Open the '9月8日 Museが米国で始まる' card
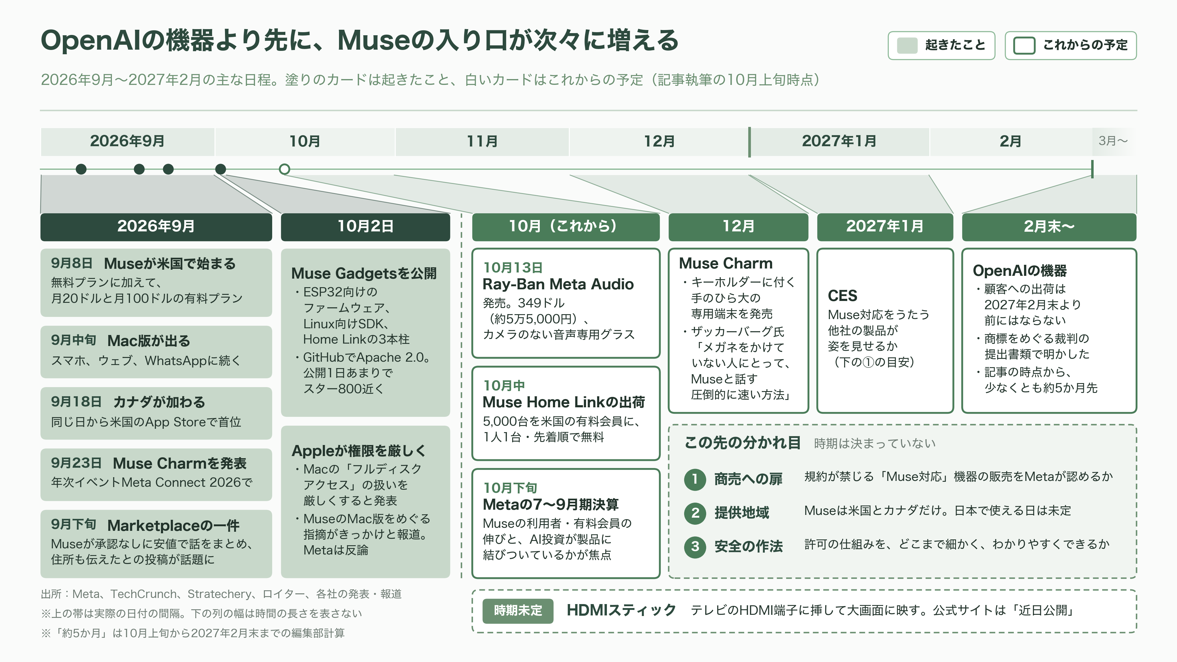Image resolution: width=1177 pixels, height=662 pixels. tap(156, 283)
